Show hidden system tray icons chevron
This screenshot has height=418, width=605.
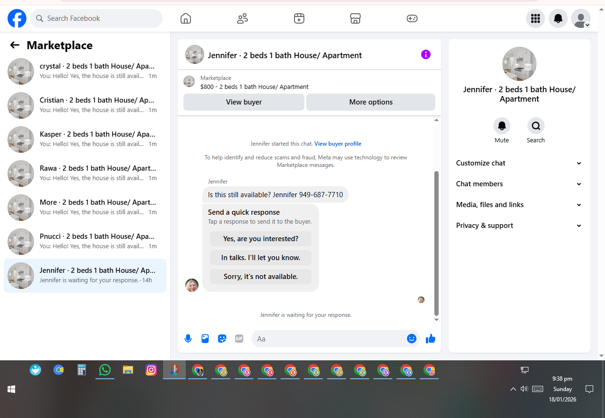coord(513,389)
